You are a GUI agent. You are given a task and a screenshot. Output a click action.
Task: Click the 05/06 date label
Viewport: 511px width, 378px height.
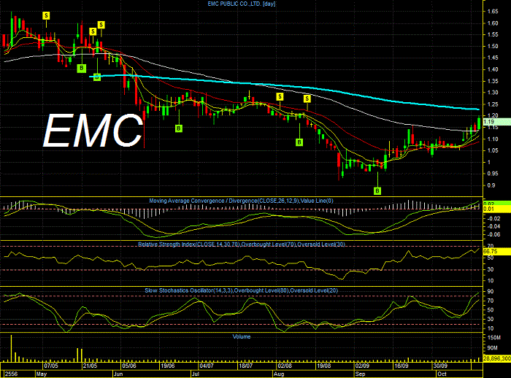(128, 366)
